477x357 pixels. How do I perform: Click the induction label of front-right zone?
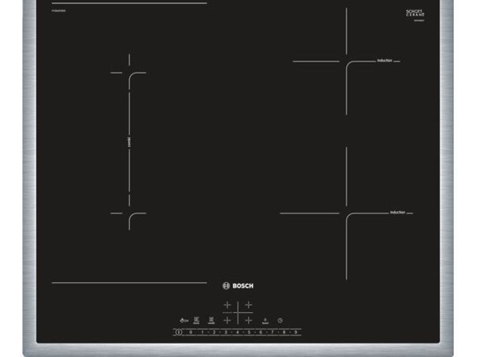(x=397, y=212)
